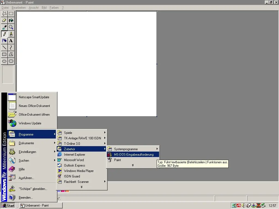
Task: Expand the Flachbett Scanner folder
Action: click(82, 182)
